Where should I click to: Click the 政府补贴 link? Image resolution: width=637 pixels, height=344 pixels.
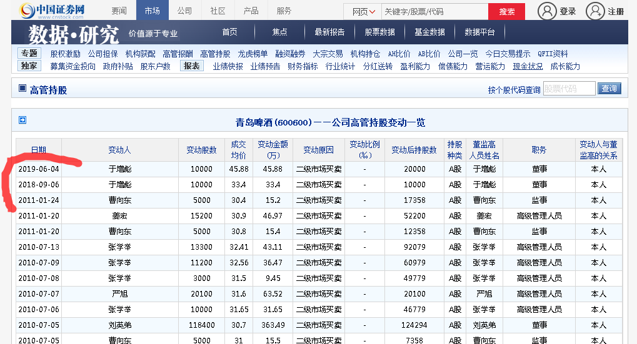click(118, 67)
